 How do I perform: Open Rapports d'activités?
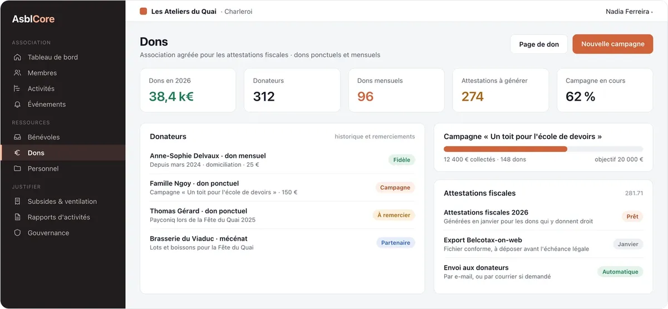(x=63, y=217)
